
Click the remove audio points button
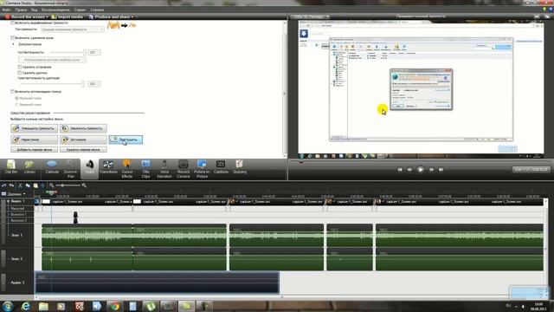tap(83, 150)
